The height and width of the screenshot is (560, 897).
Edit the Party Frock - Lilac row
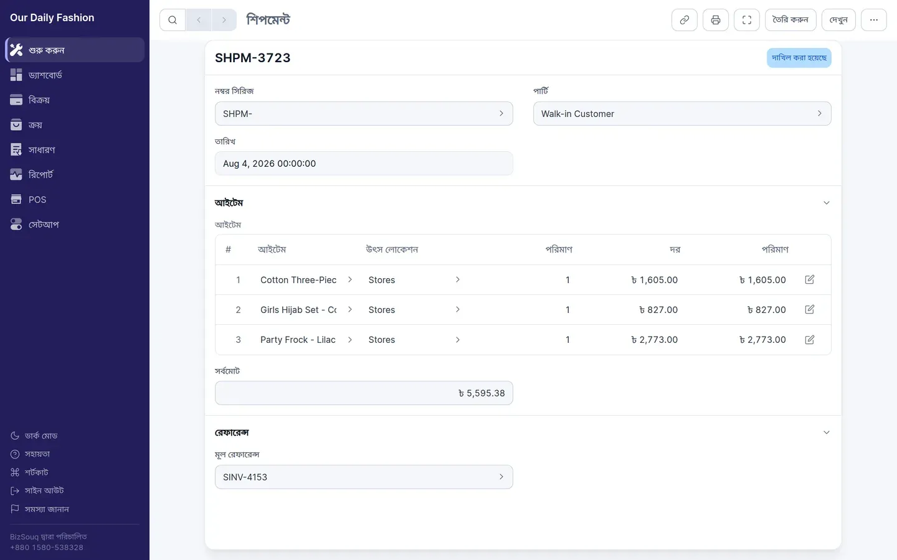809,340
